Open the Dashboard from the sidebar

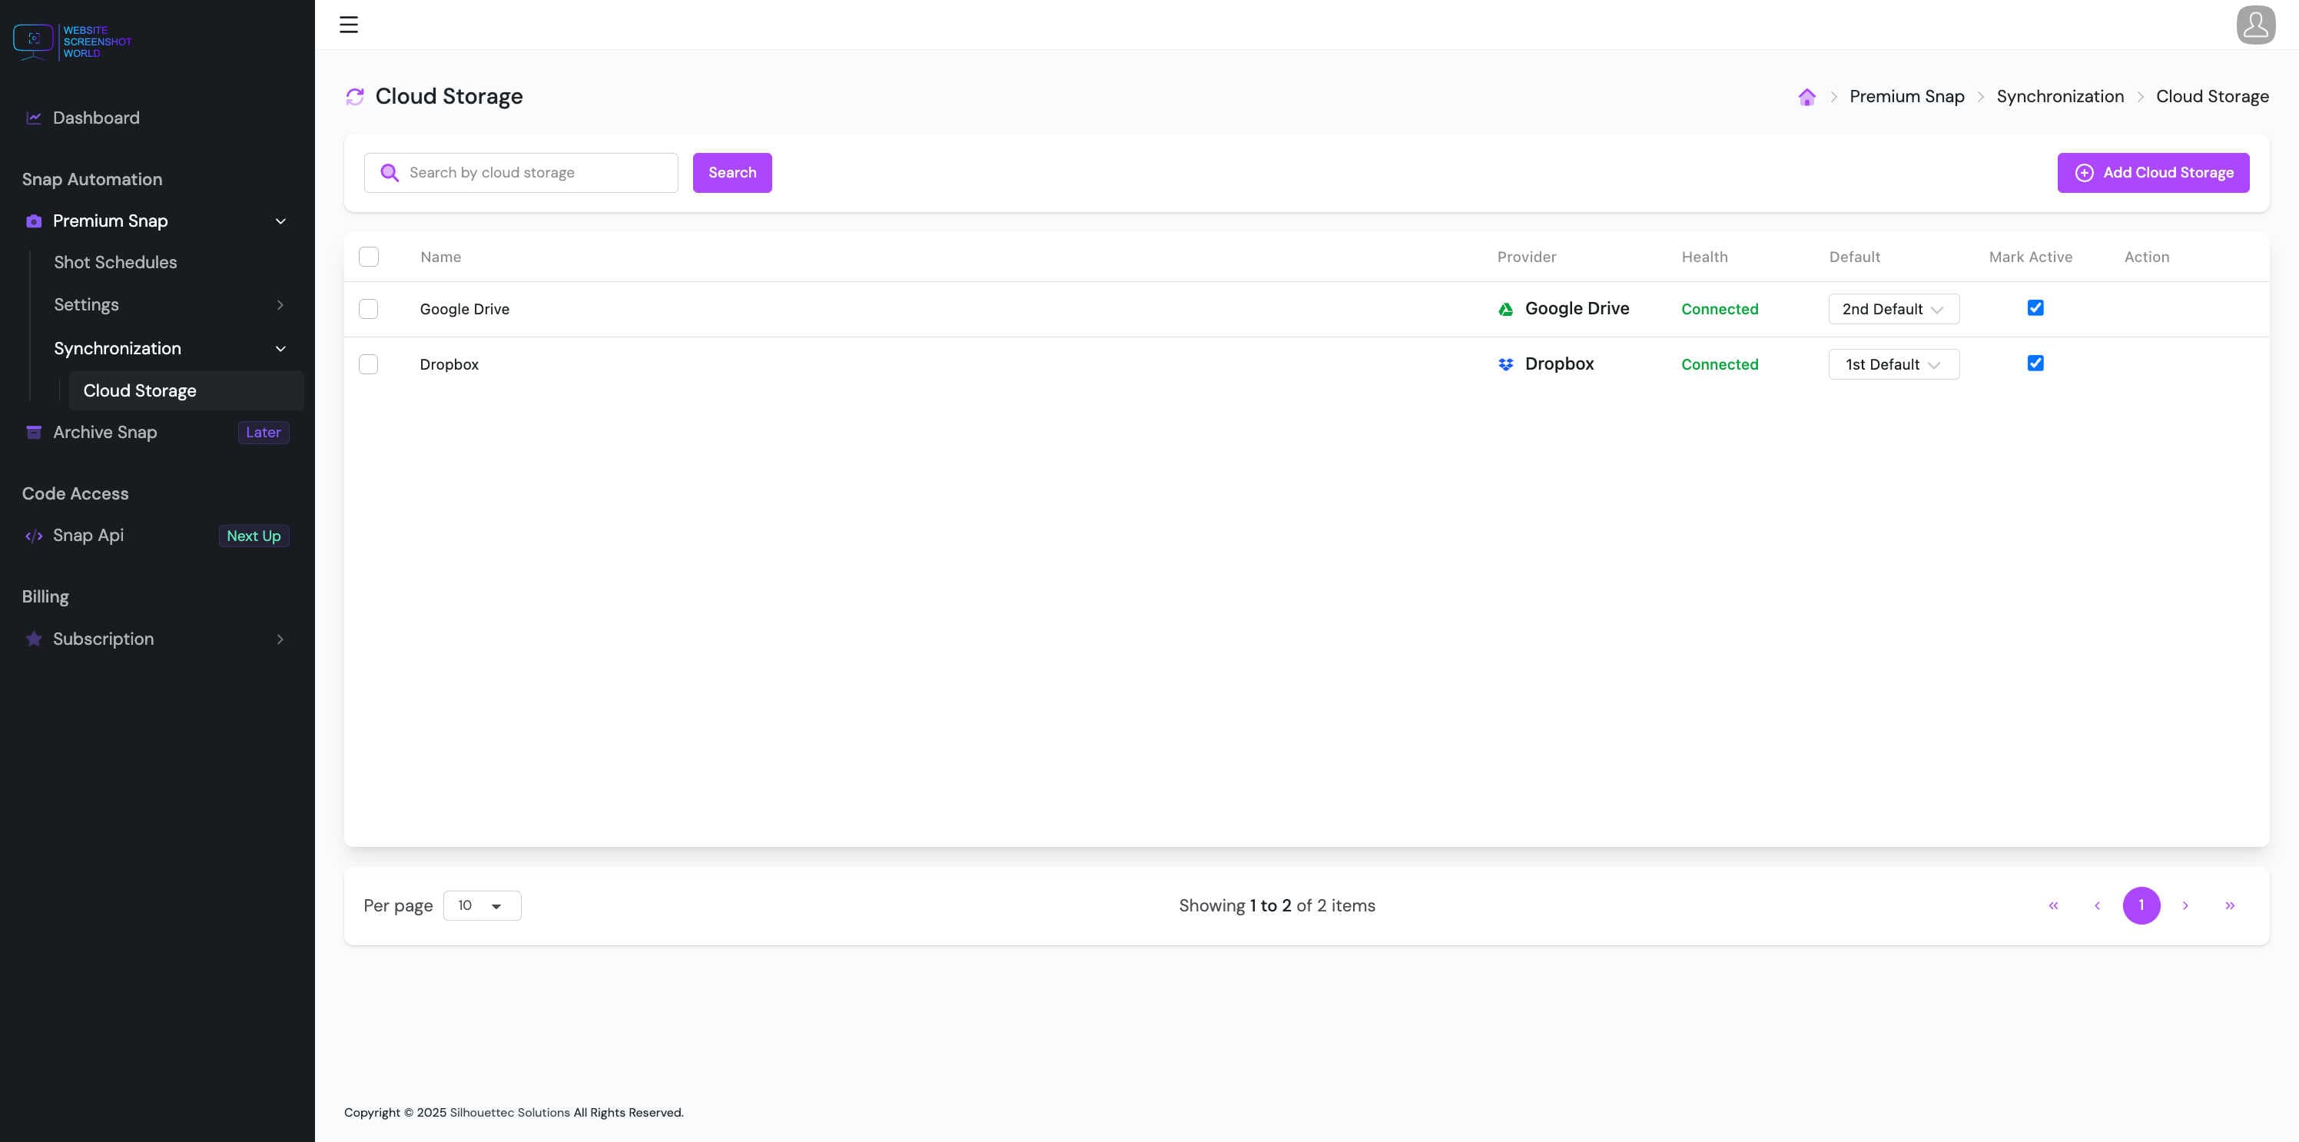click(95, 118)
